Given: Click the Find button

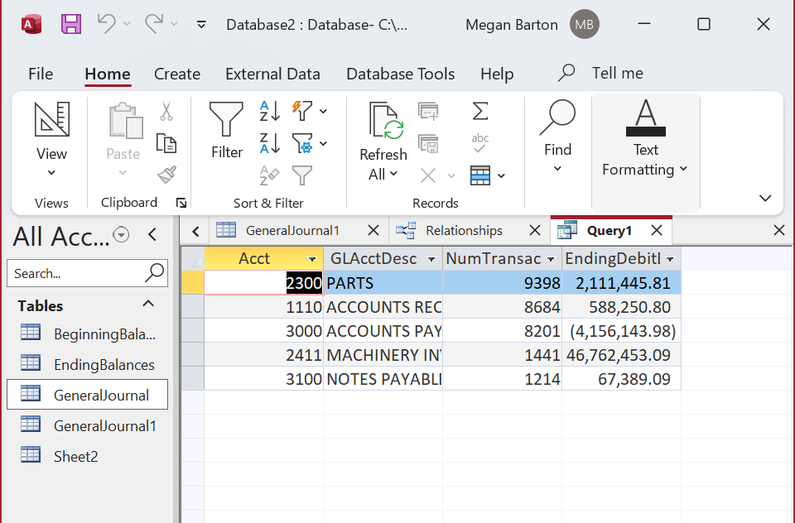Looking at the screenshot, I should coord(557,131).
